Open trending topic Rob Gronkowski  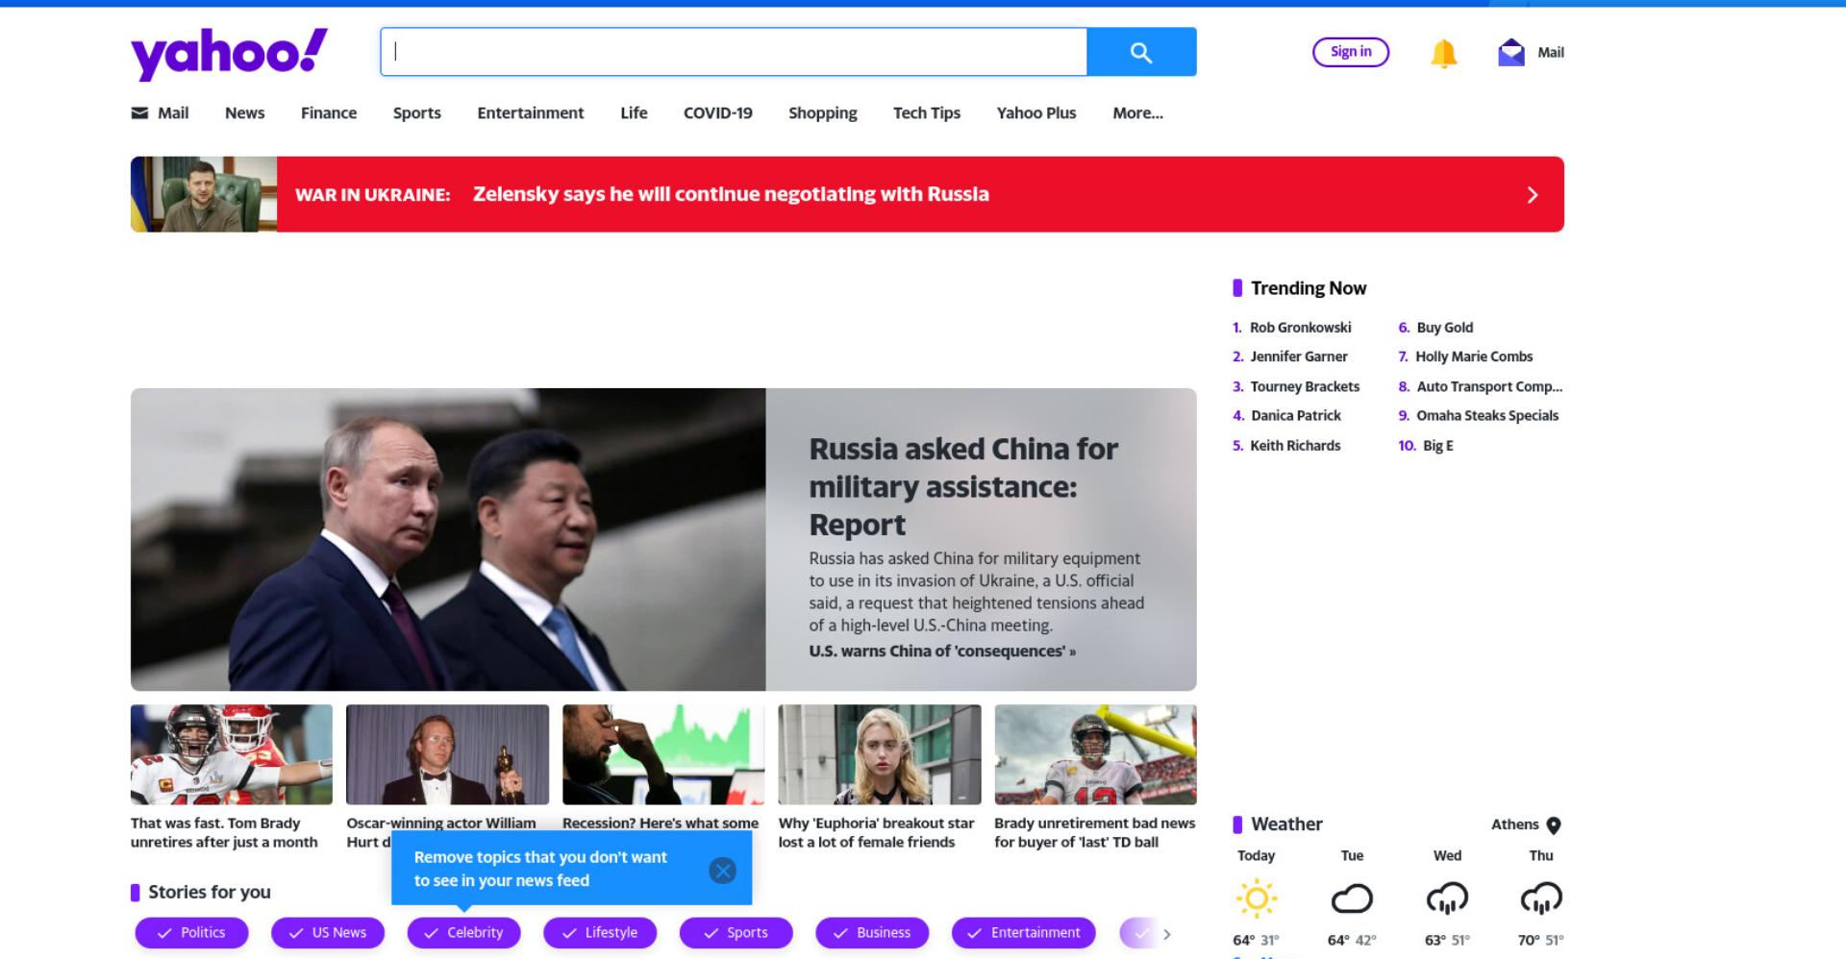pos(1300,328)
